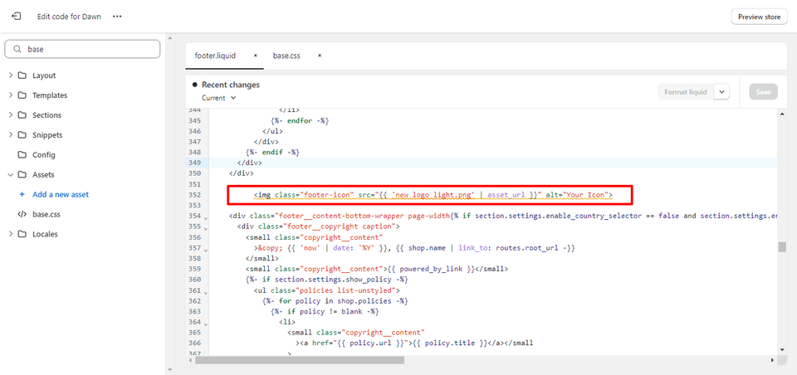Close the footer.liquid tab

tap(255, 56)
